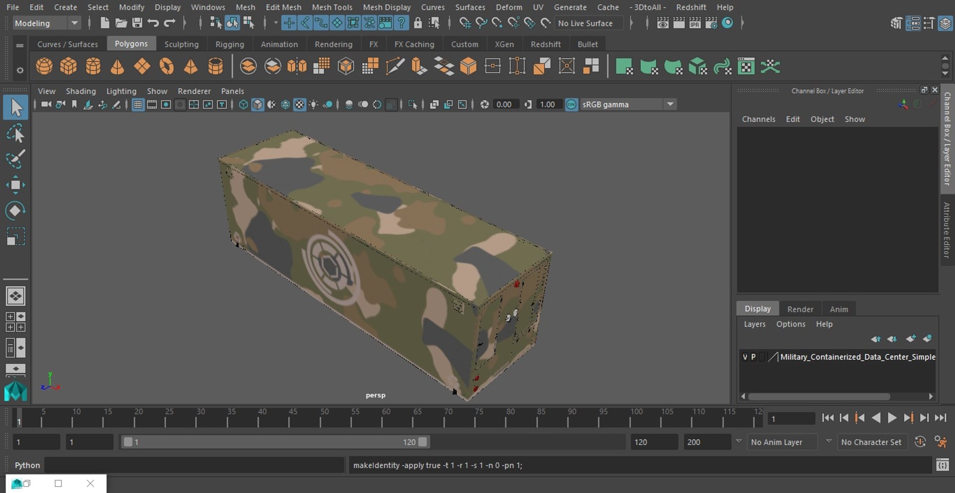Create a new scene file
Screen dimensions: 955x493
[x=104, y=23]
